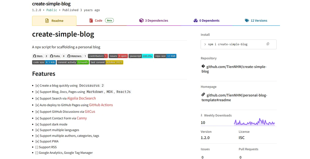
Task: Click the javascript 100.0% badge
Action: [x=141, y=56]
